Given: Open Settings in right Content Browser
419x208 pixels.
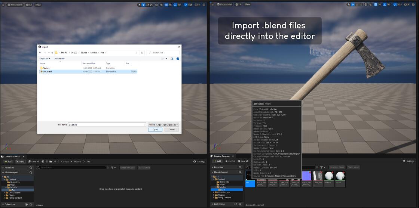Looking at the screenshot, I should (409, 161).
